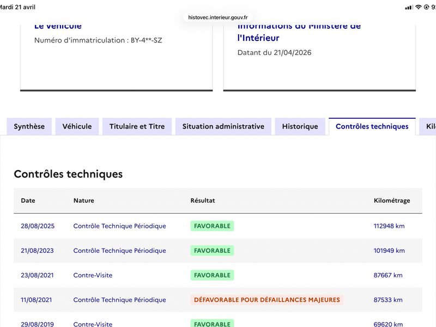
Task: Tap the orientation lock status icon
Action: pyautogui.click(x=426, y=7)
